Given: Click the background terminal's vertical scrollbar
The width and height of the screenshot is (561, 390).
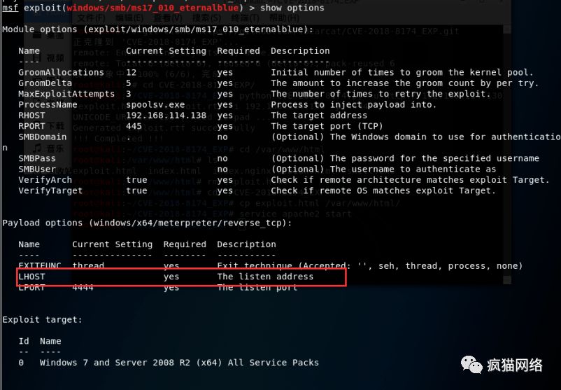Looking at the screenshot, I should [x=507, y=154].
